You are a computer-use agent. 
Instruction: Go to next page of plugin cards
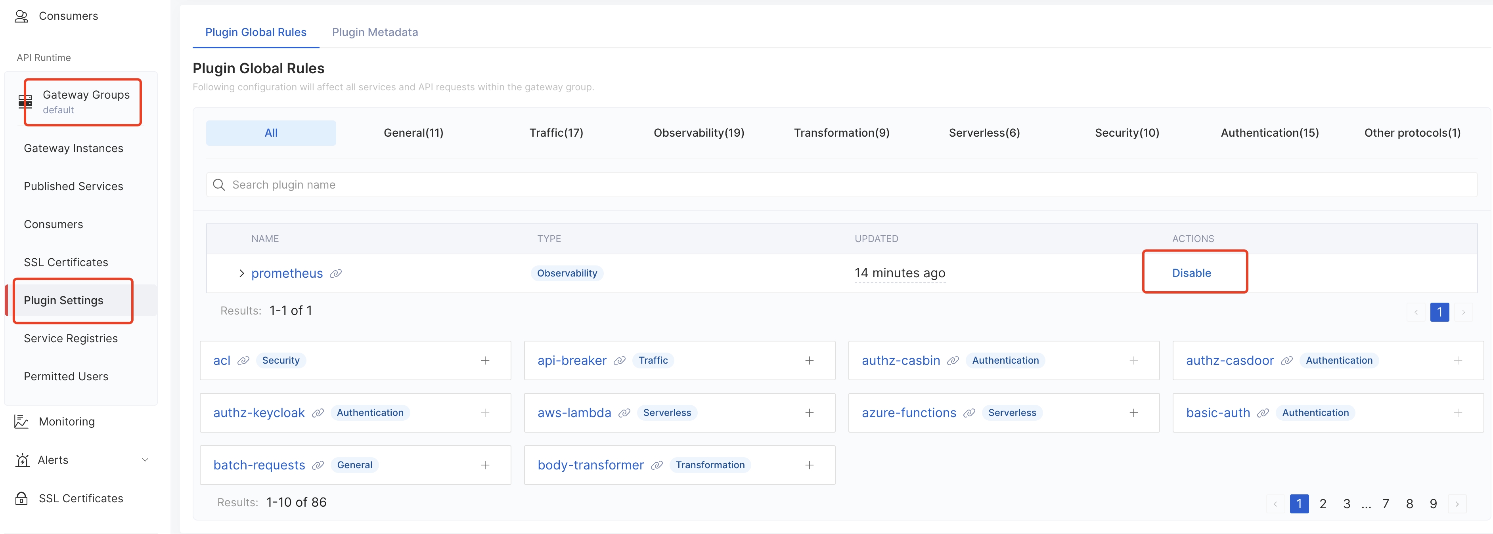point(1457,504)
